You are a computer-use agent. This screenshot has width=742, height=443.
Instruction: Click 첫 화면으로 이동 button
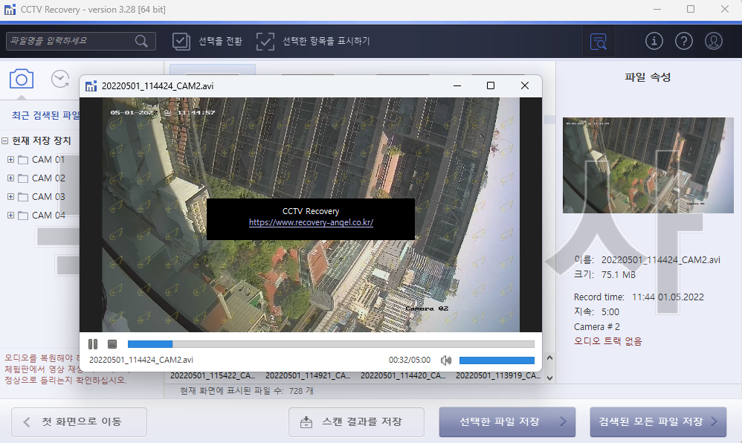pos(79,421)
